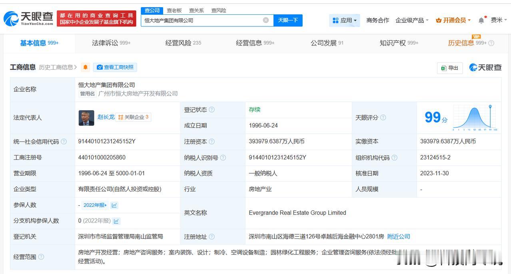Clear the search box text
The width and height of the screenshot is (511, 274).
[265, 20]
